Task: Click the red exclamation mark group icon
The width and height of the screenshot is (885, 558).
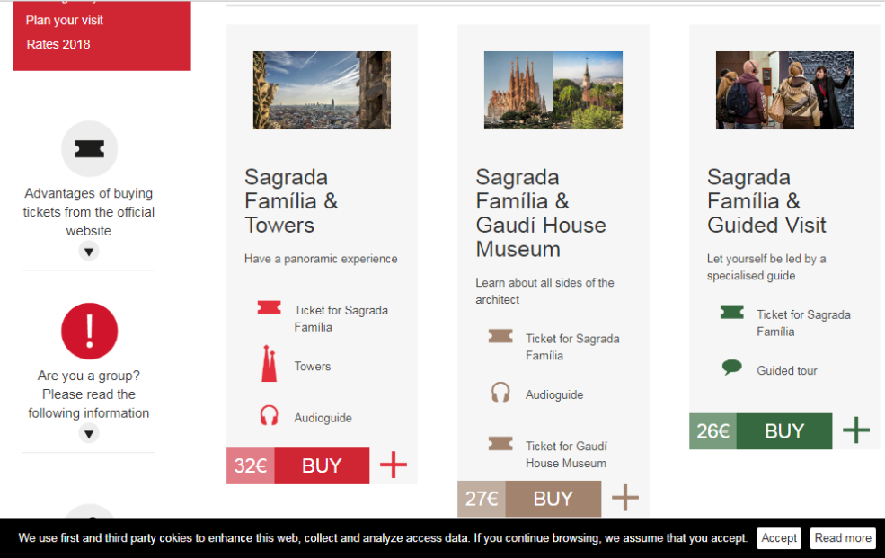Action: point(89,332)
